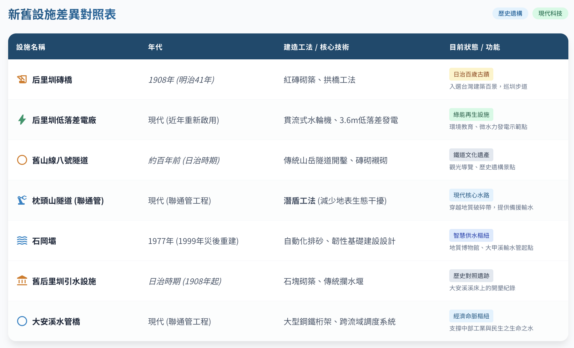Viewport: 574px width, 348px height.
Task: Click the water pipe icon for 枕頭山隧道
Action: [x=22, y=200]
